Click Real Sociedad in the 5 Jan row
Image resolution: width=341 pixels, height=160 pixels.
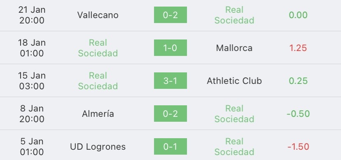pyautogui.click(x=234, y=147)
